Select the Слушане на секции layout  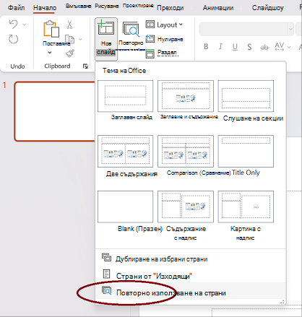click(246, 96)
